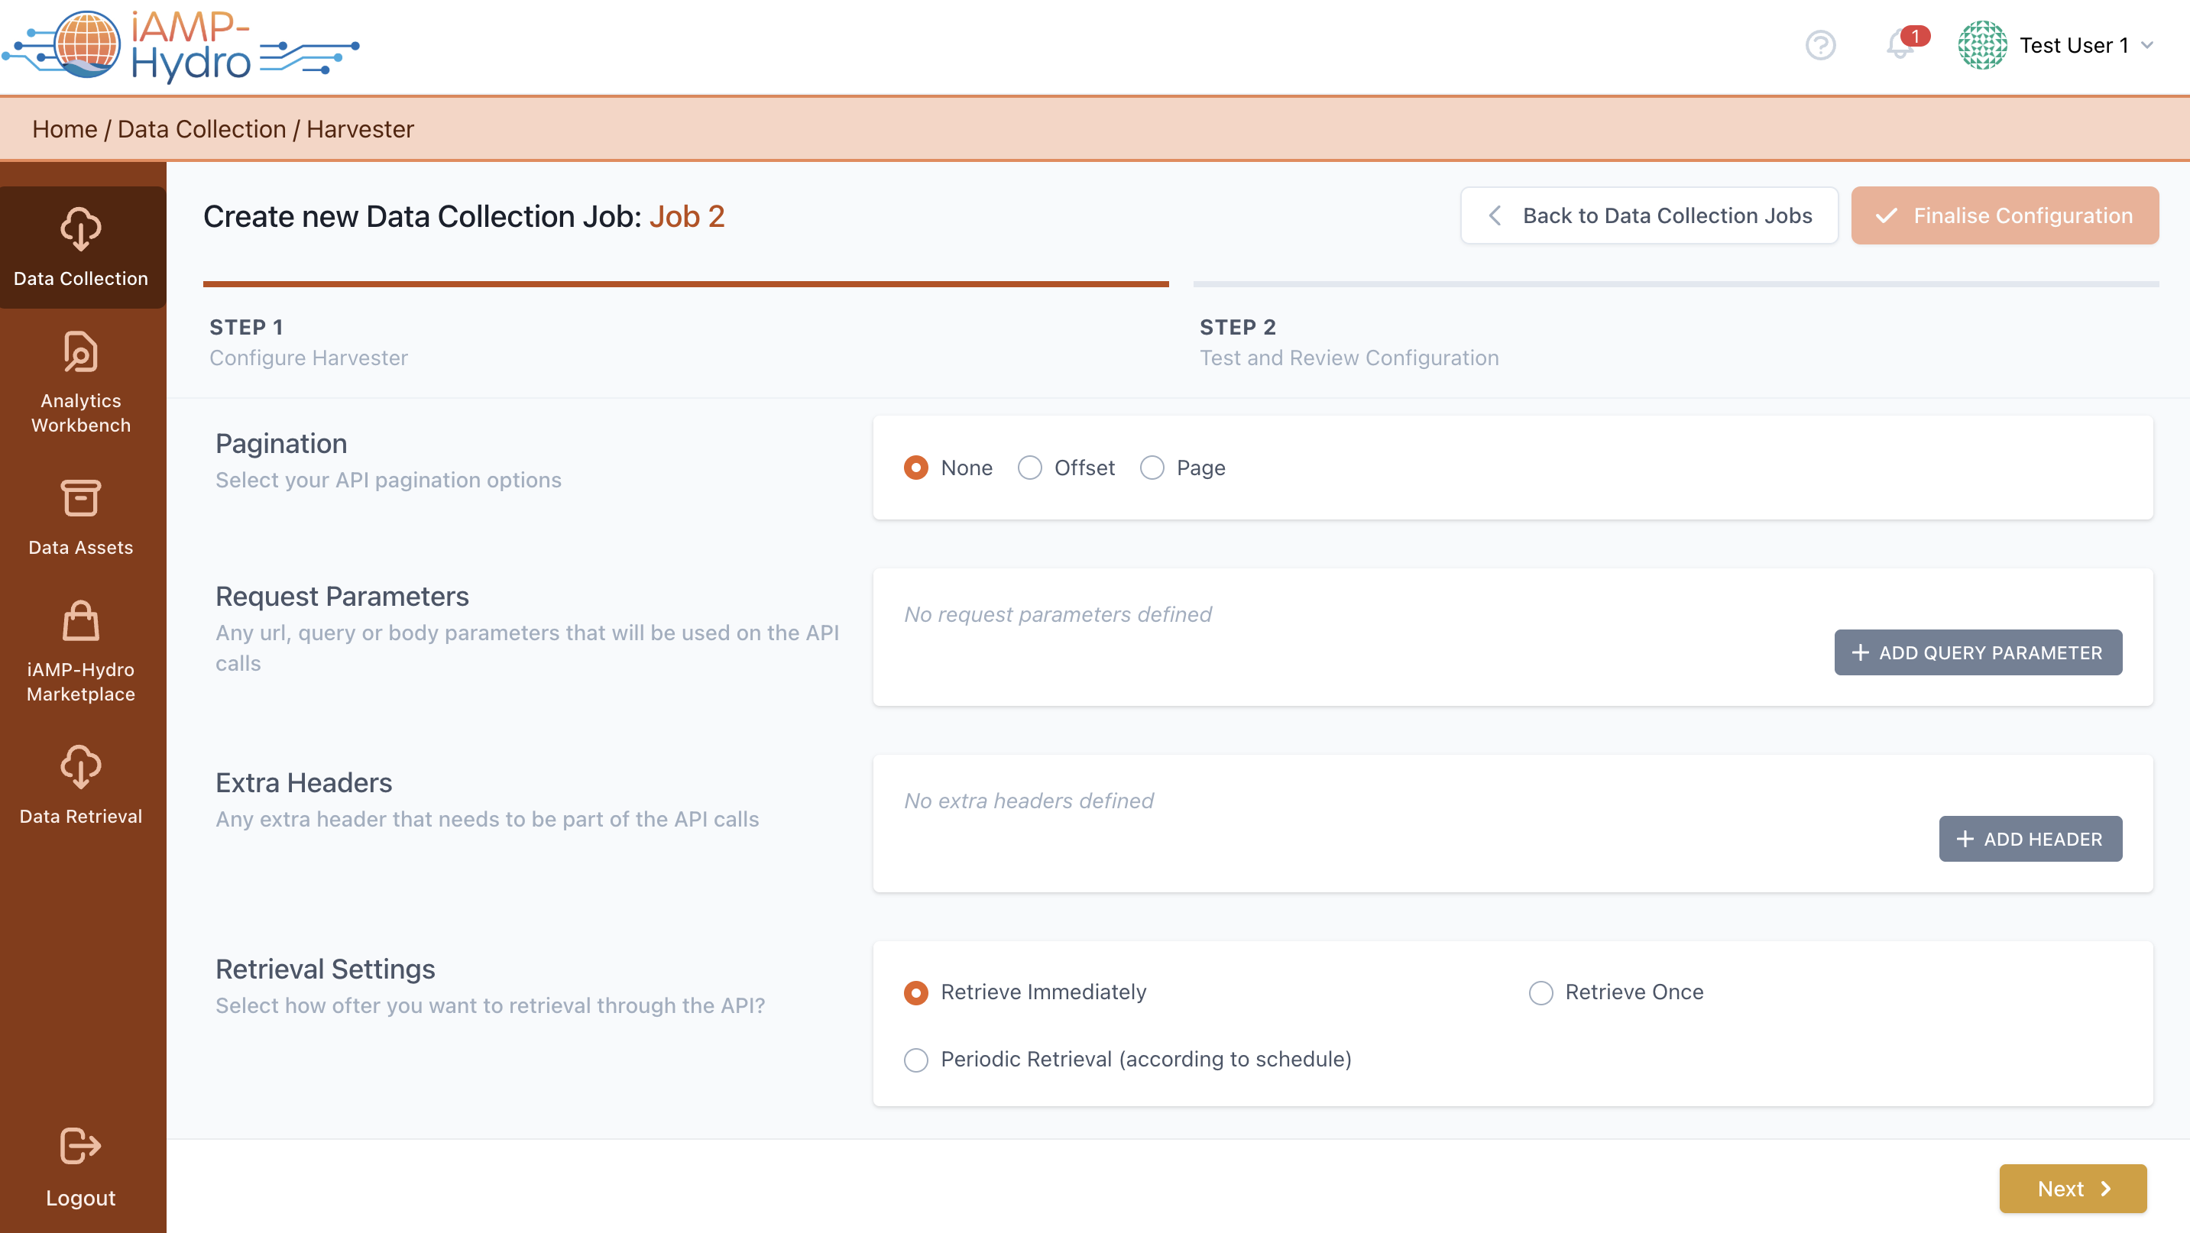Open the notifications bell icon

(1898, 45)
